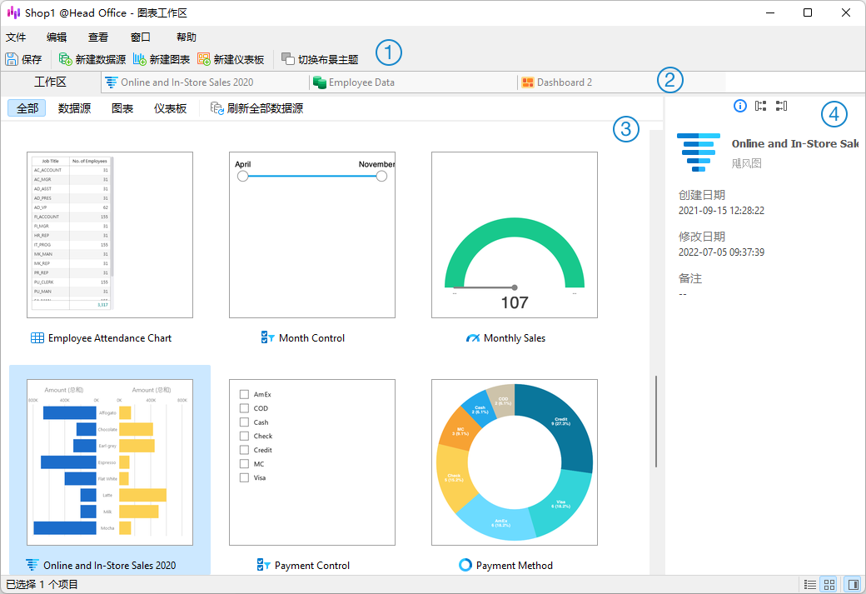Open the Monthly Sales gauge thumbnail
Image resolution: width=866 pixels, height=594 pixels.
[x=514, y=235]
